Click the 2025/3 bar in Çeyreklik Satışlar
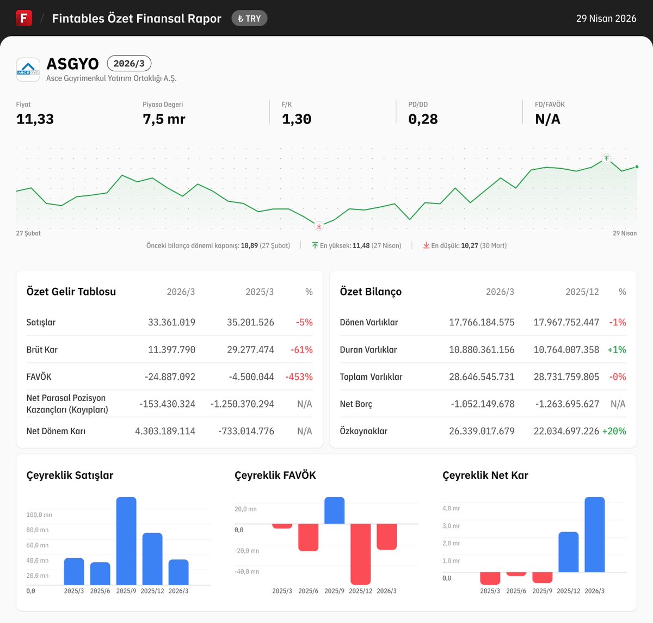Image resolution: width=653 pixels, height=623 pixels. coord(74,571)
